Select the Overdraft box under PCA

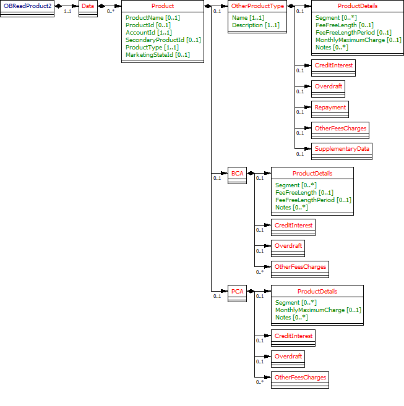[288, 357]
